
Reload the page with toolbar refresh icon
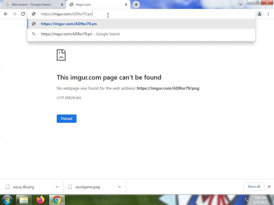pos(23,14)
